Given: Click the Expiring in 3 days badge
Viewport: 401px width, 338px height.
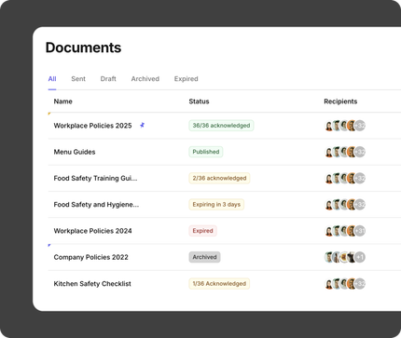Looking at the screenshot, I should click(x=216, y=205).
